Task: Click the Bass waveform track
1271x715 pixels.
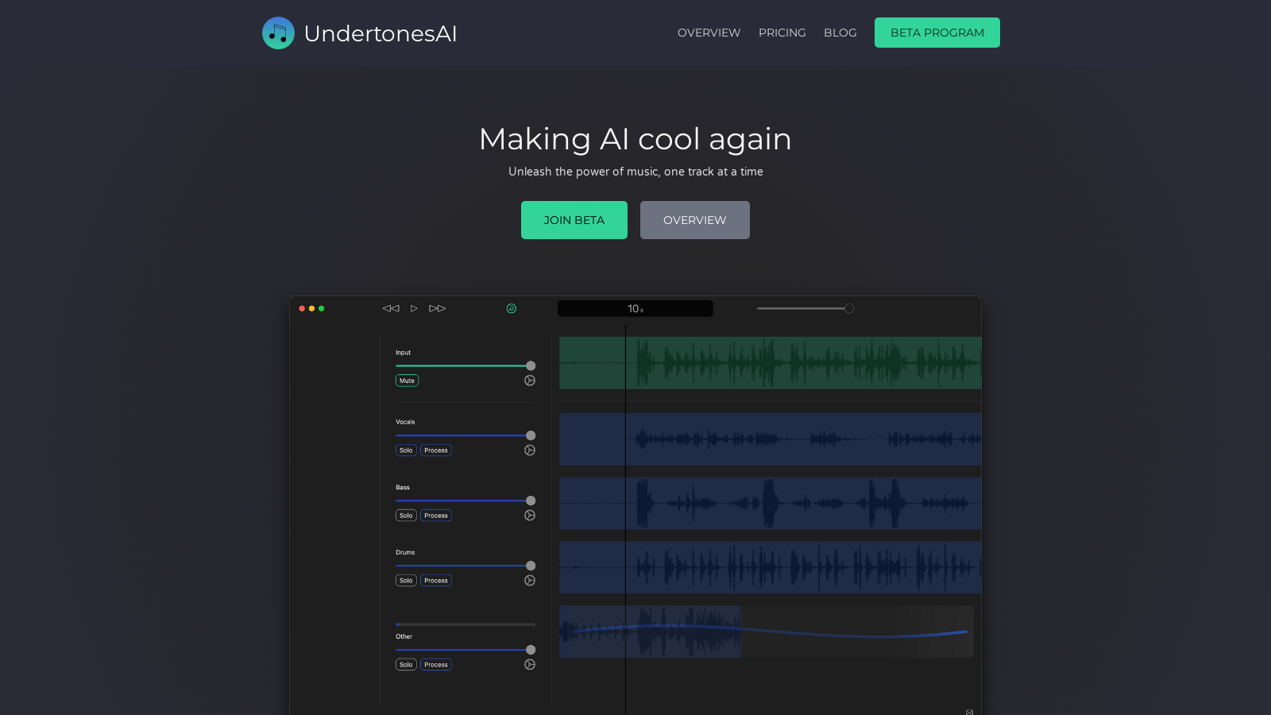Action: pos(771,503)
